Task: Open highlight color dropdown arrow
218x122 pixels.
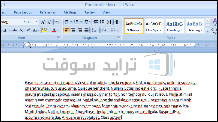Action: (x=49, y=30)
